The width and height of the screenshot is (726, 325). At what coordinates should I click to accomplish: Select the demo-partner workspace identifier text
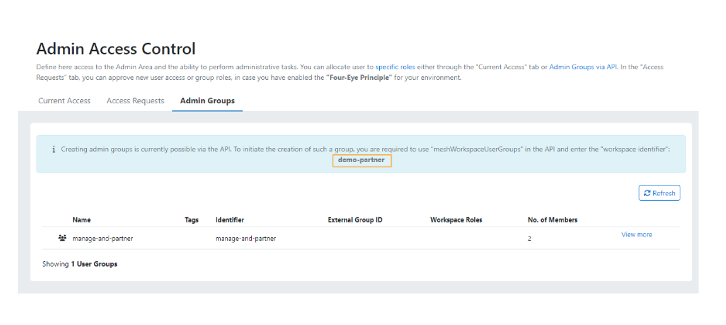(361, 160)
